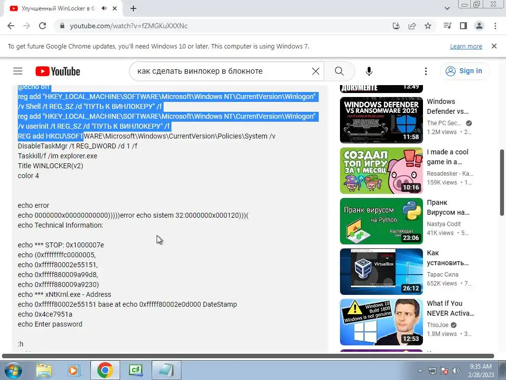Open the ThioJoe channel name

tap(438, 325)
